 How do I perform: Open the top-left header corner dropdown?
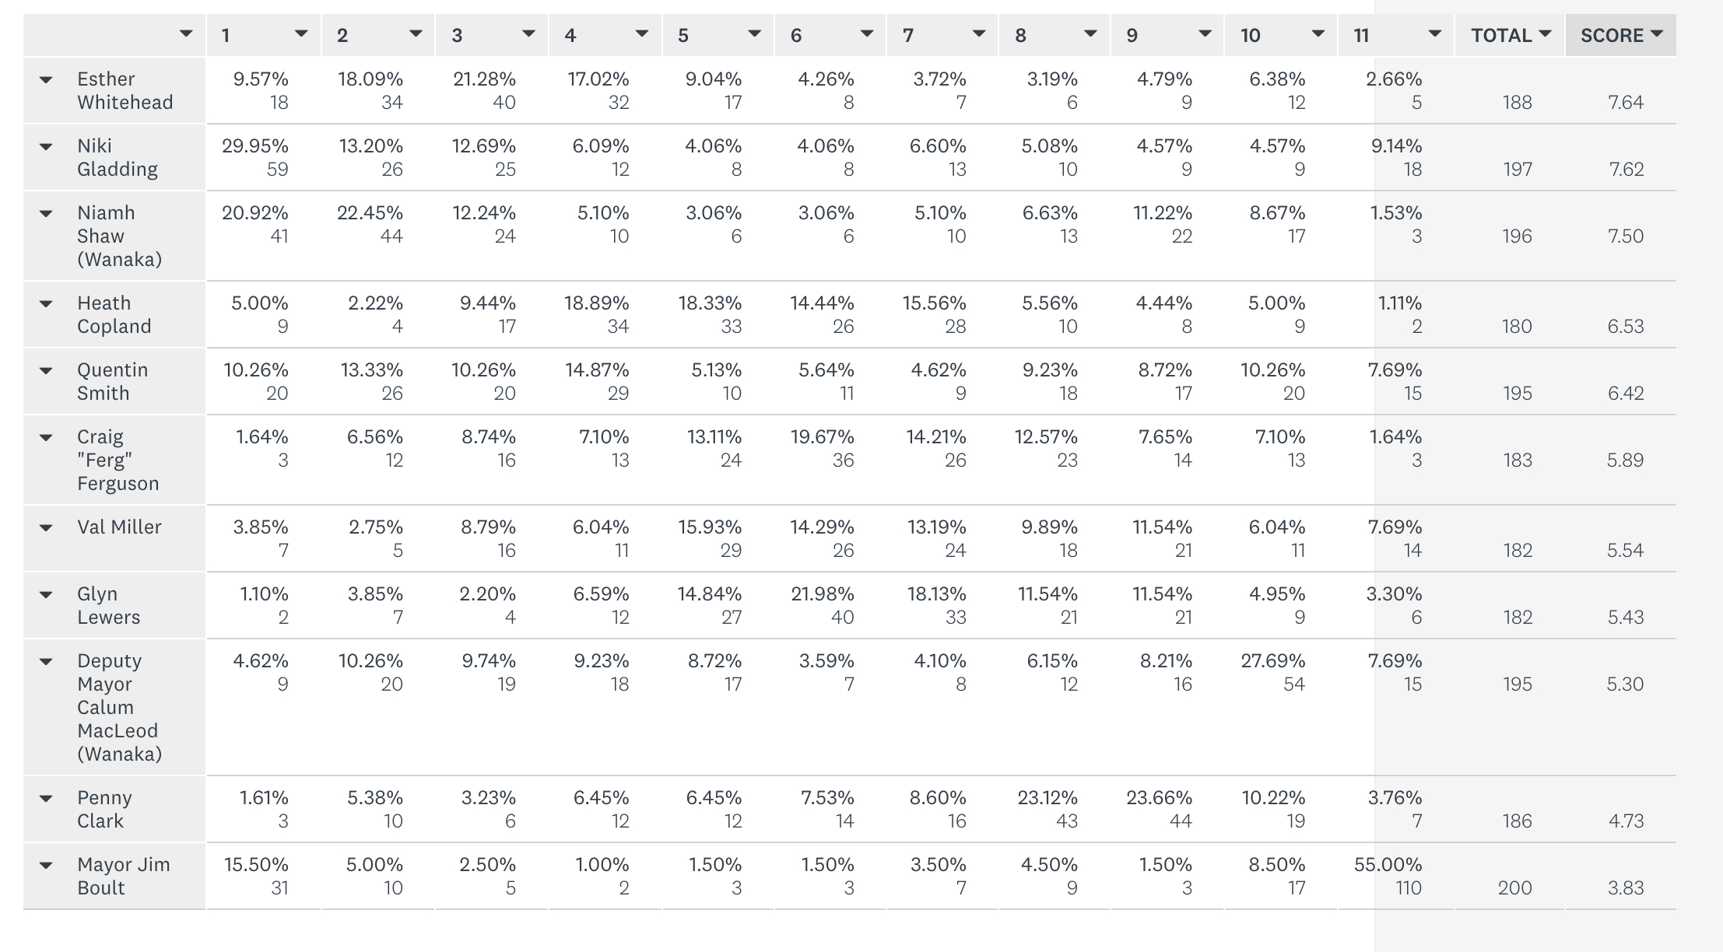tap(185, 34)
